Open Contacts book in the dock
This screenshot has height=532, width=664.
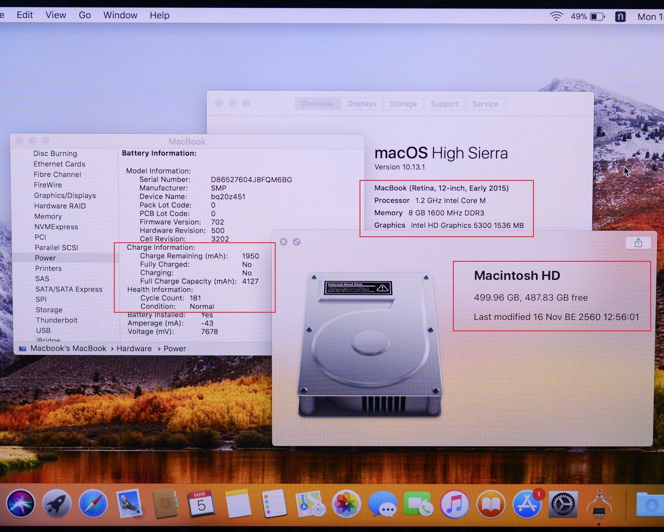pyautogui.click(x=165, y=504)
